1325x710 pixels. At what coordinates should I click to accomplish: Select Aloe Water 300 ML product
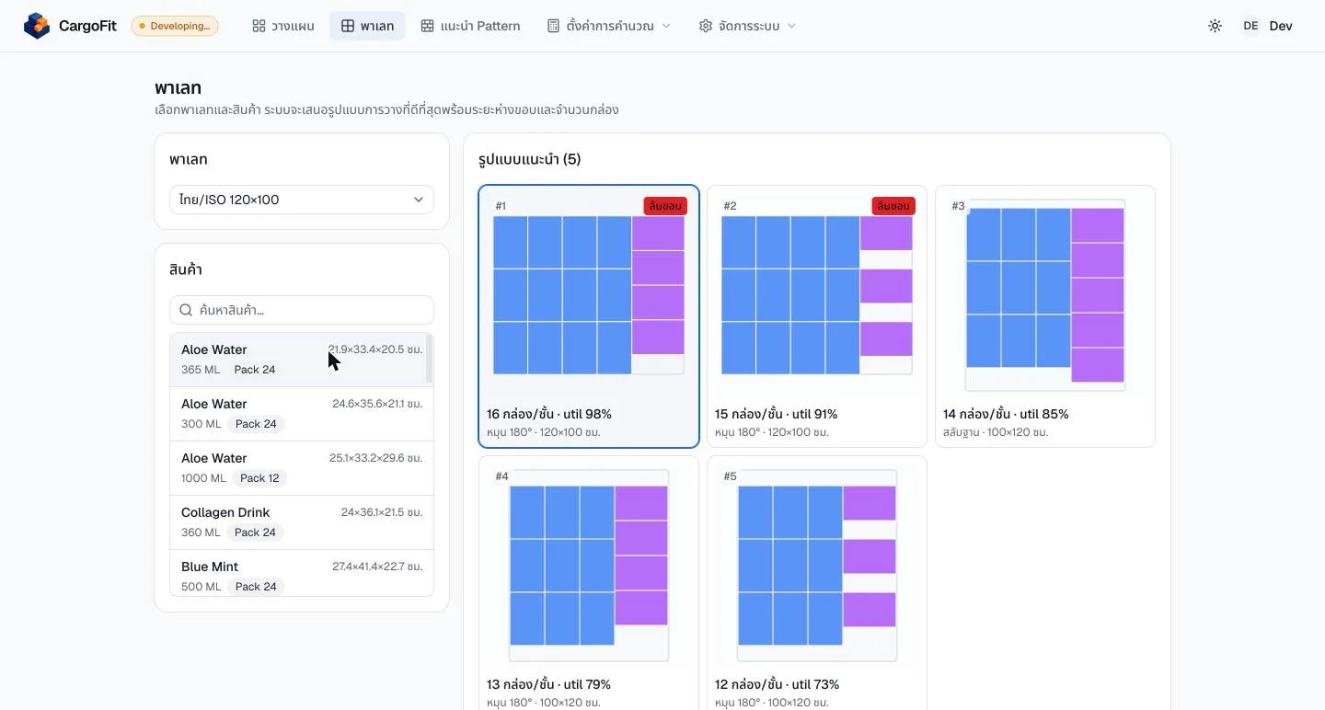[x=302, y=414]
